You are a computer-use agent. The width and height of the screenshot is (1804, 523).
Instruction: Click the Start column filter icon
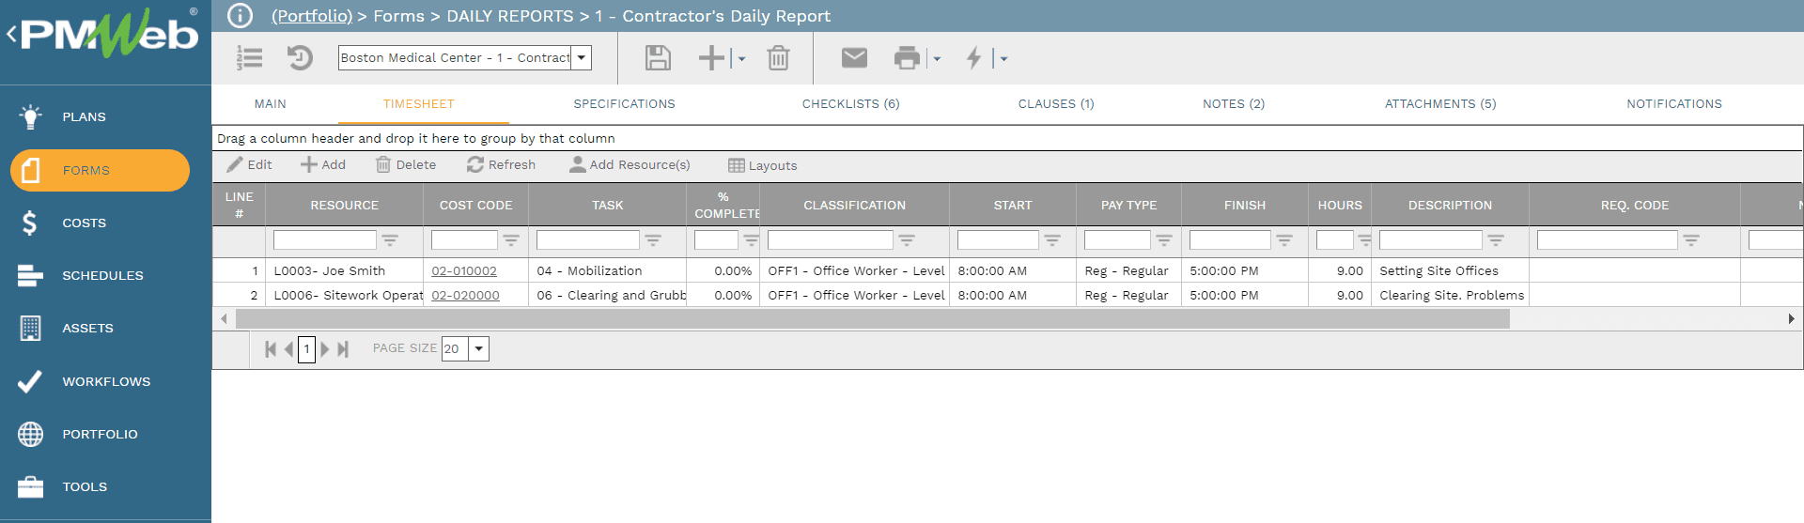pos(1052,240)
